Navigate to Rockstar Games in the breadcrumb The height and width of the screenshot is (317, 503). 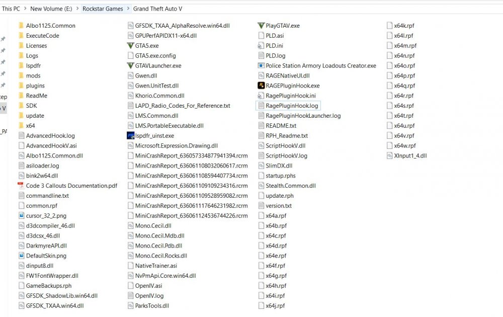pos(103,9)
